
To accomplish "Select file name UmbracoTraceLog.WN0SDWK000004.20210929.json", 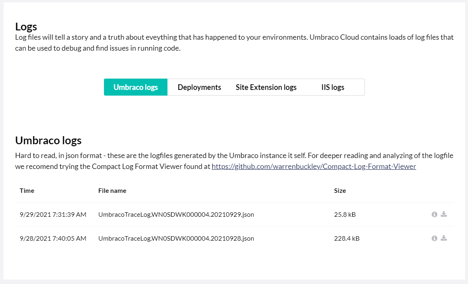I will [x=176, y=214].
